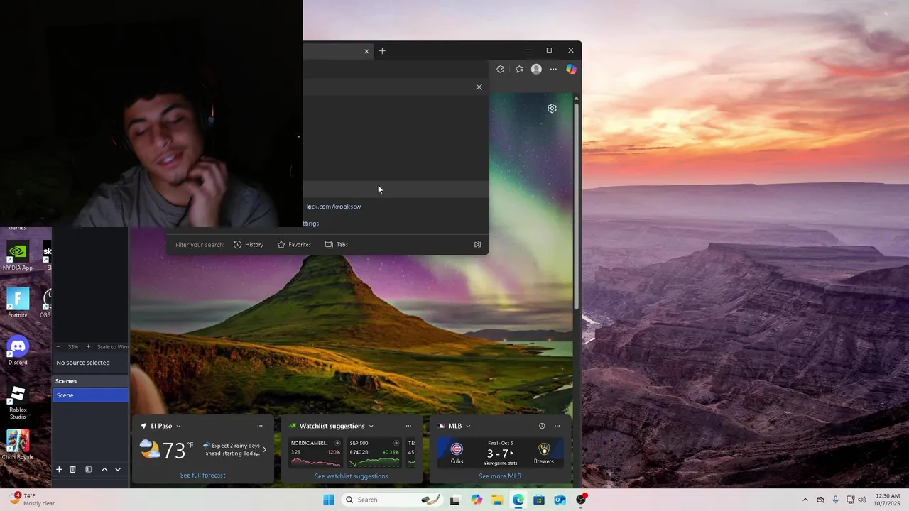This screenshot has width=909, height=511.
Task: Open watchlist card more options ellipsis
Action: 408,426
